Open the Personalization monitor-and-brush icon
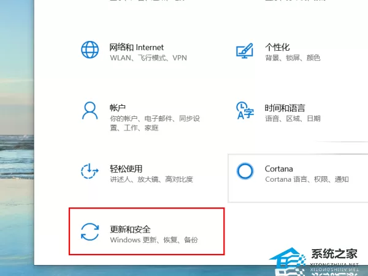Viewport: 368px width, 276px height. pyautogui.click(x=245, y=51)
